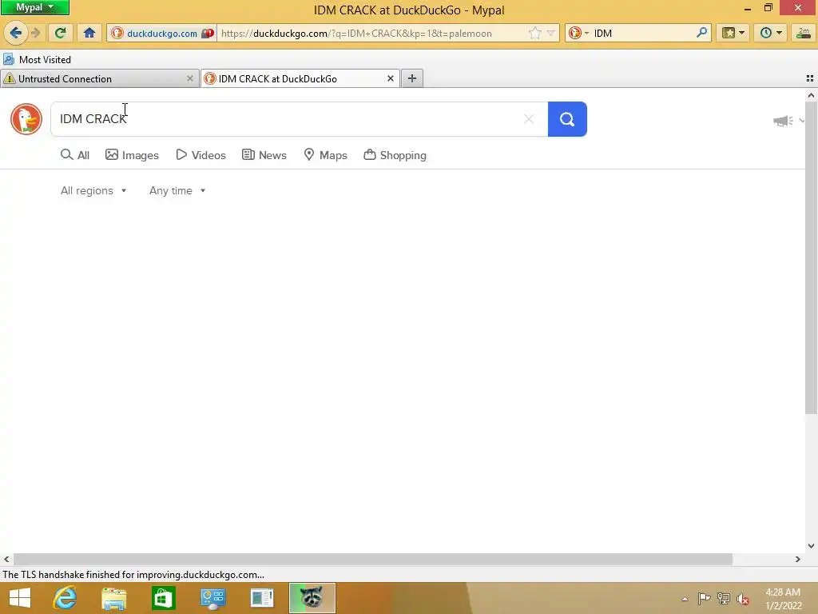The height and width of the screenshot is (614, 818).
Task: Show hidden system tray icons
Action: 685,599
